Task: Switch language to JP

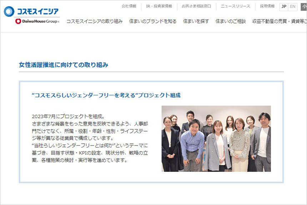Action: point(284,6)
